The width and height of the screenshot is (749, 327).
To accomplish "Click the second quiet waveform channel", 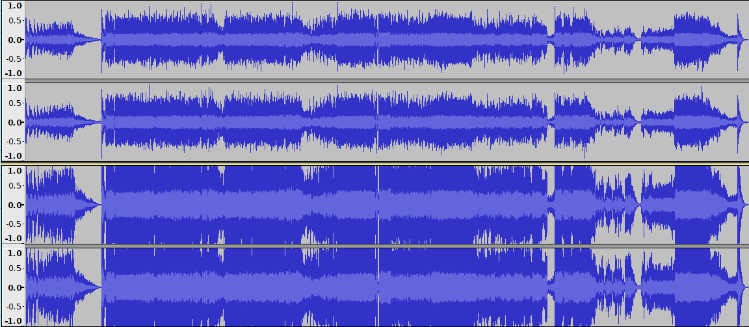I will coord(386,122).
